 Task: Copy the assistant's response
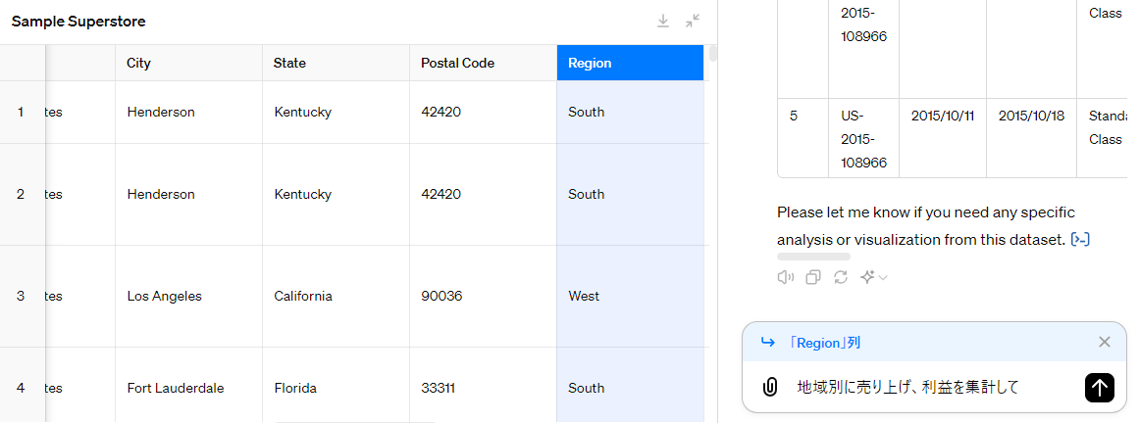812,277
